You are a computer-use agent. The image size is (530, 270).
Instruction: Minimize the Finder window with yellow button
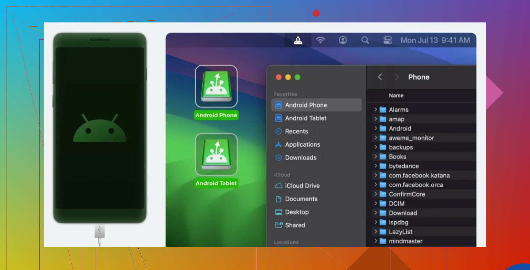(x=288, y=77)
